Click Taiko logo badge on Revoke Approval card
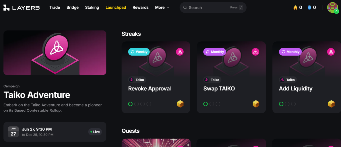The width and height of the screenshot is (341, 147). [x=180, y=52]
